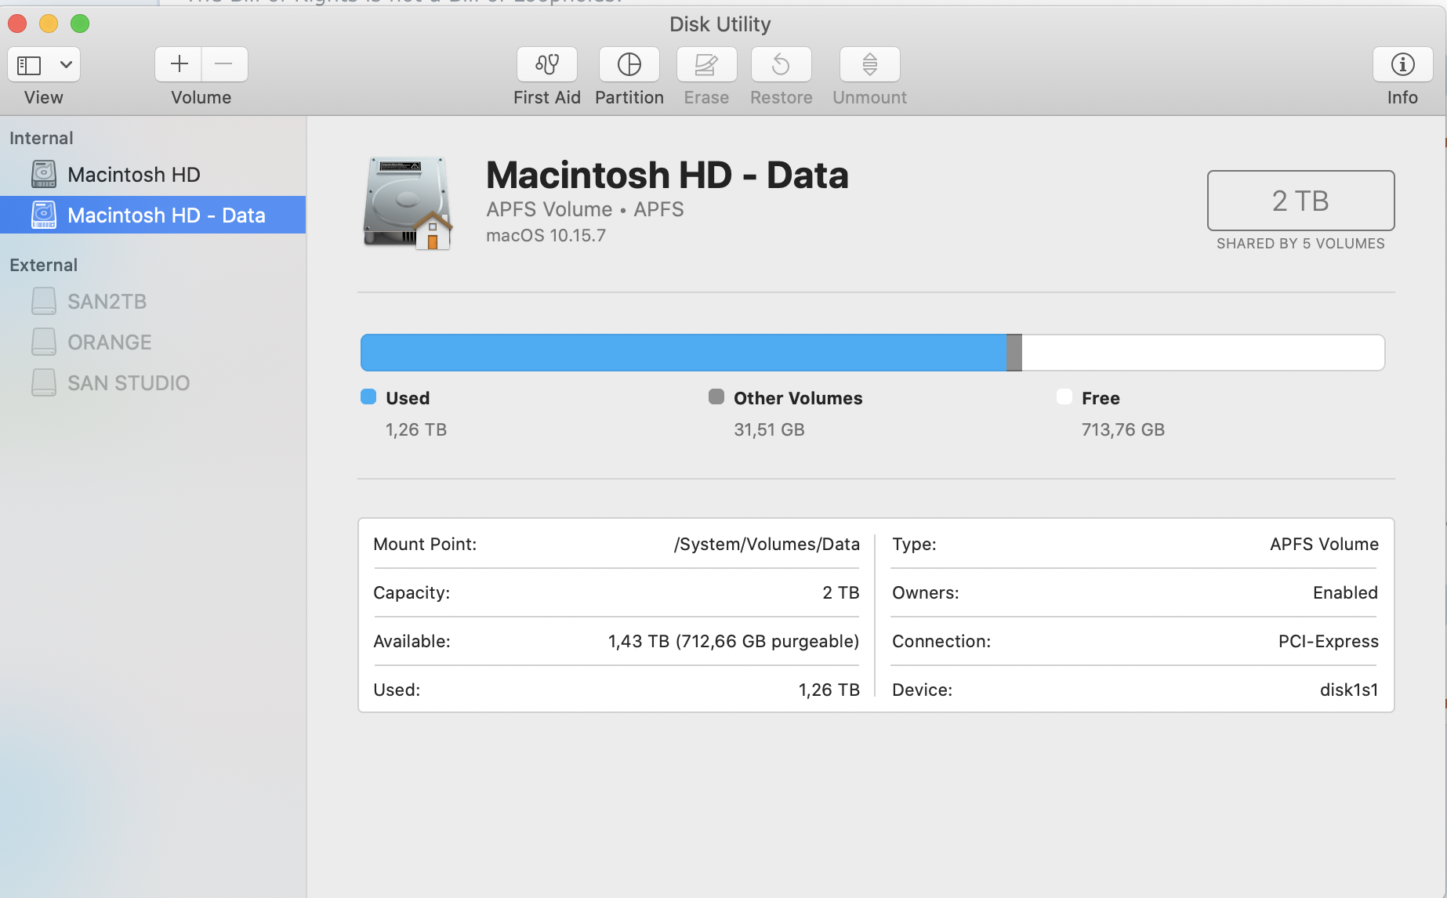The width and height of the screenshot is (1447, 898).
Task: Click the Unmount eject icon
Action: point(870,64)
